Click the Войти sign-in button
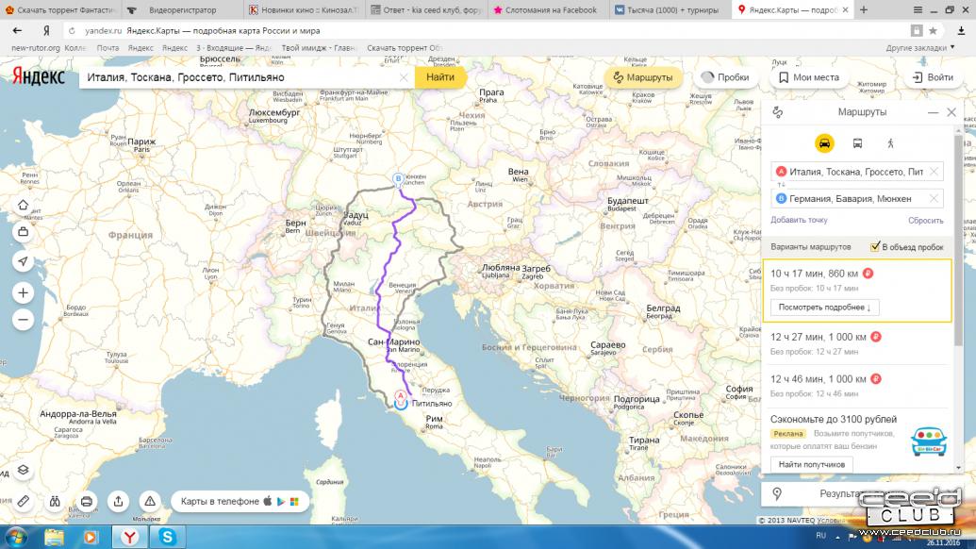The height and width of the screenshot is (549, 976). click(933, 77)
